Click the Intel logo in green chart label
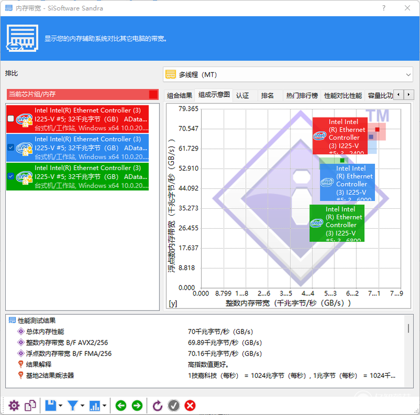This screenshot has width=420, height=415. pyautogui.click(x=317, y=223)
